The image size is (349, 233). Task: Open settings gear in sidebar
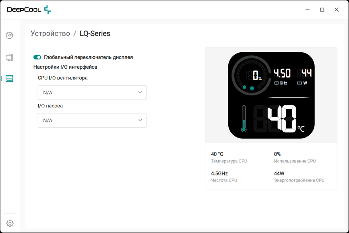coord(10,223)
